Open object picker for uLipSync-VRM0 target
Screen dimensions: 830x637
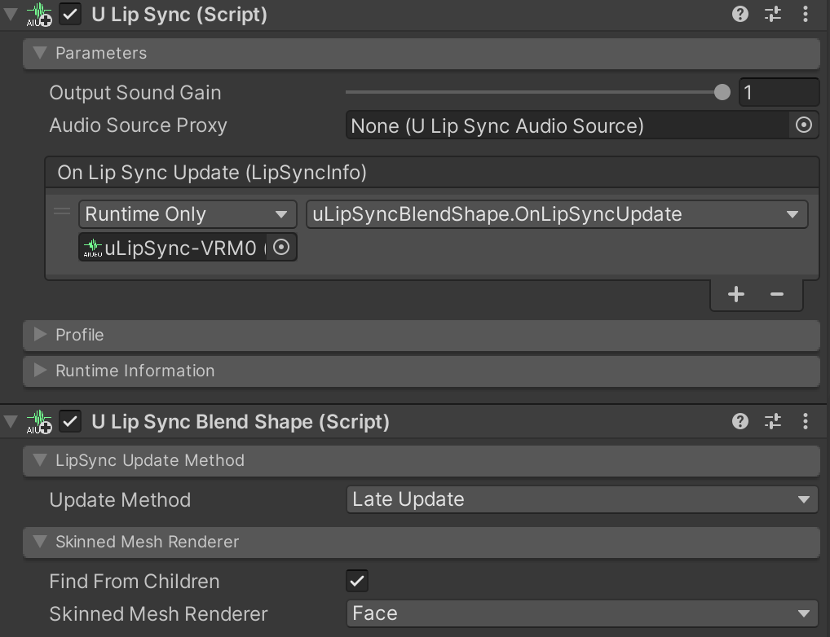pyautogui.click(x=281, y=247)
